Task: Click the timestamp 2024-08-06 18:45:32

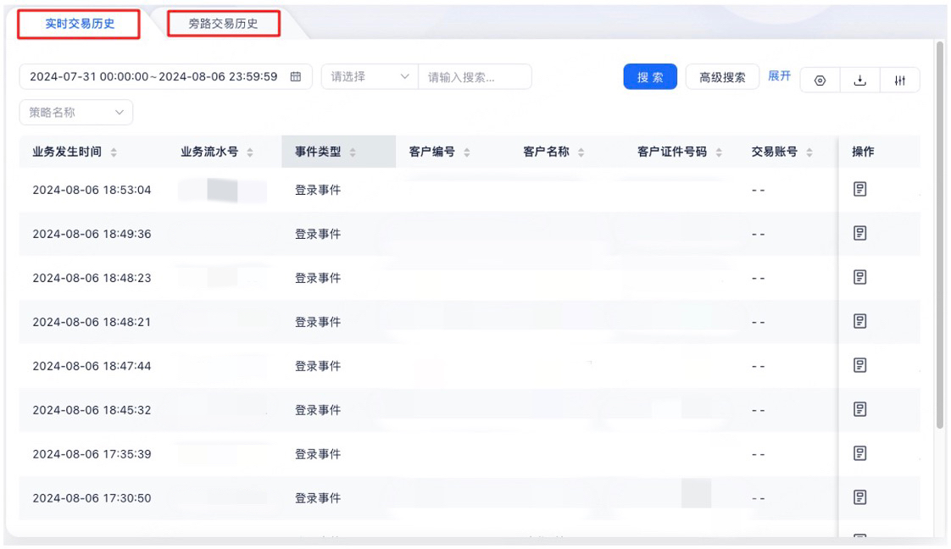Action: [x=92, y=410]
